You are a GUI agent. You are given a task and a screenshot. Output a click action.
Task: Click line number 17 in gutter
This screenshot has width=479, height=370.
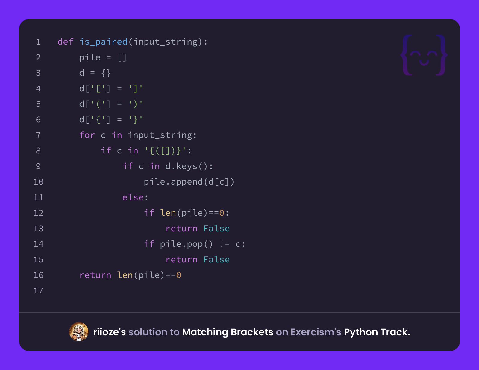(x=38, y=291)
